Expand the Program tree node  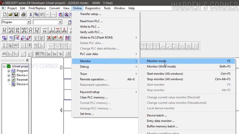click(9, 71)
